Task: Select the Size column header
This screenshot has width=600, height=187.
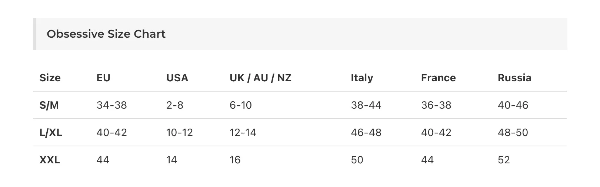Action: 50,78
